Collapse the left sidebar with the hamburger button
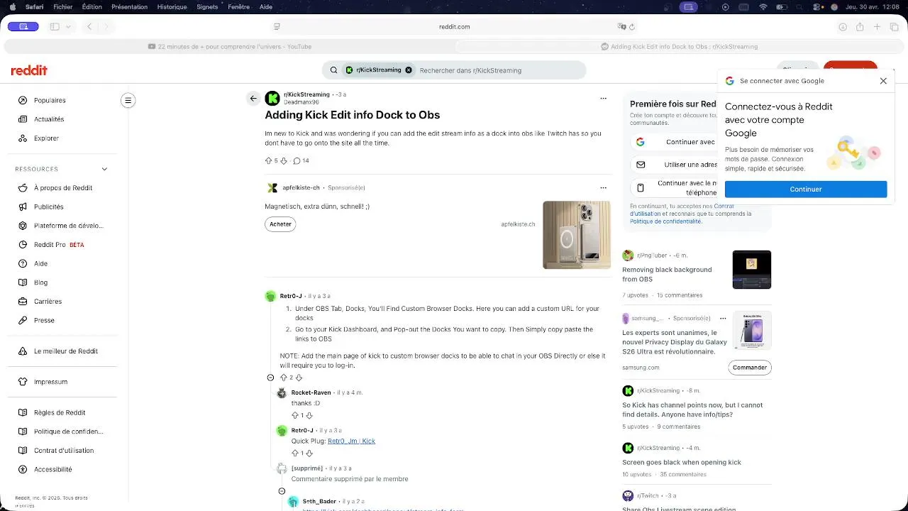This screenshot has width=908, height=511. coord(128,100)
